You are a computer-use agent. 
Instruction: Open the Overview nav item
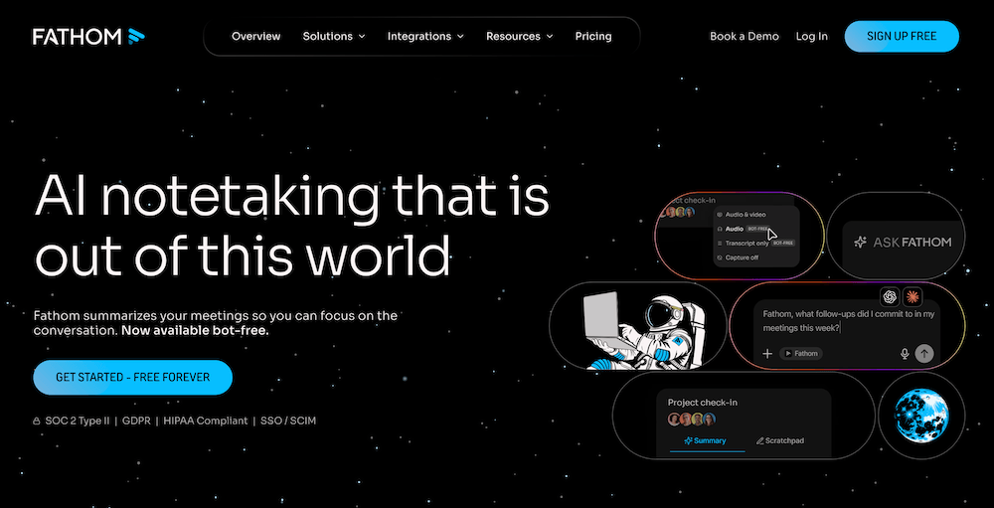pos(256,36)
